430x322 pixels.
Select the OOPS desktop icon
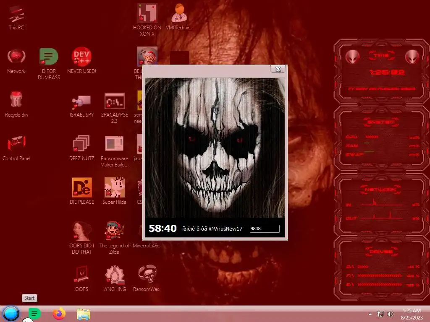coord(81,278)
